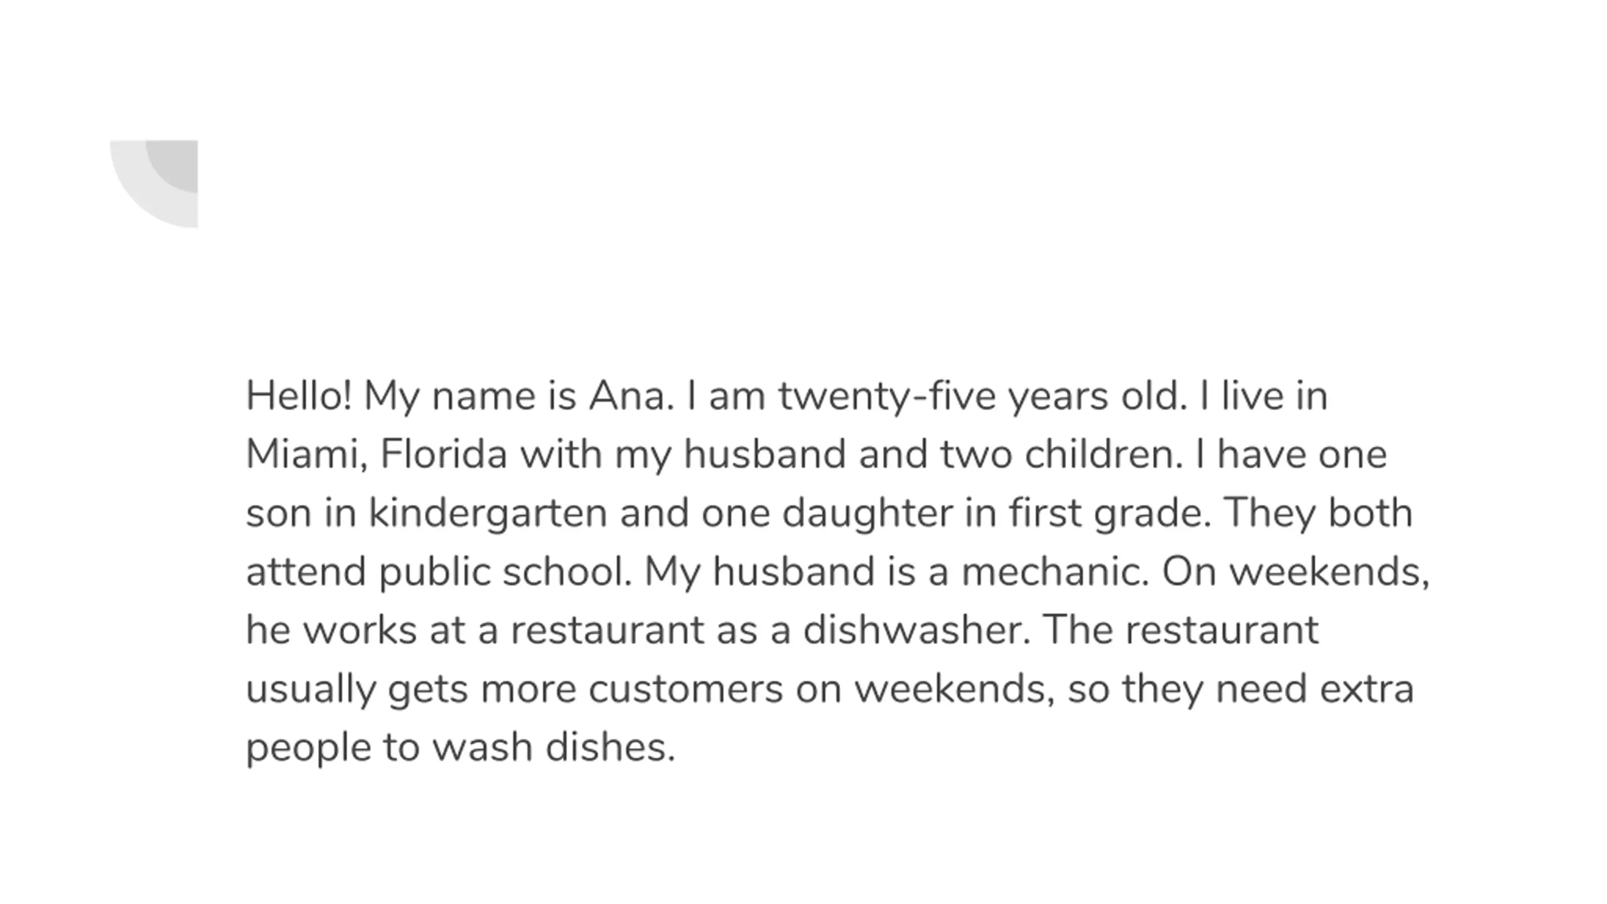
Task: Click the word "customers" in the paragraph
Action: [x=686, y=690]
